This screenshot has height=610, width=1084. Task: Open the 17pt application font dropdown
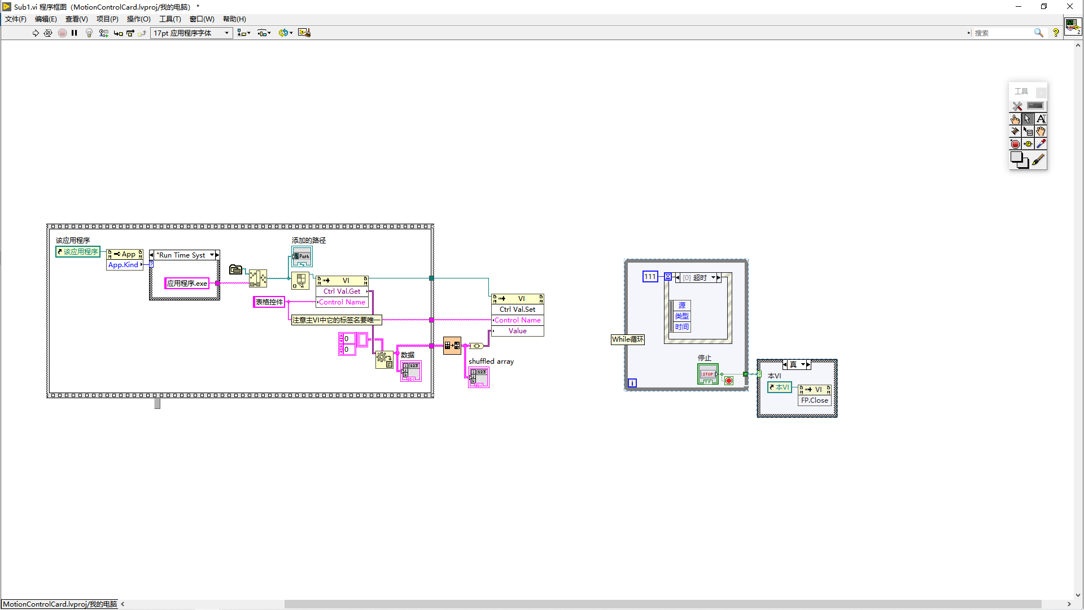click(x=191, y=33)
